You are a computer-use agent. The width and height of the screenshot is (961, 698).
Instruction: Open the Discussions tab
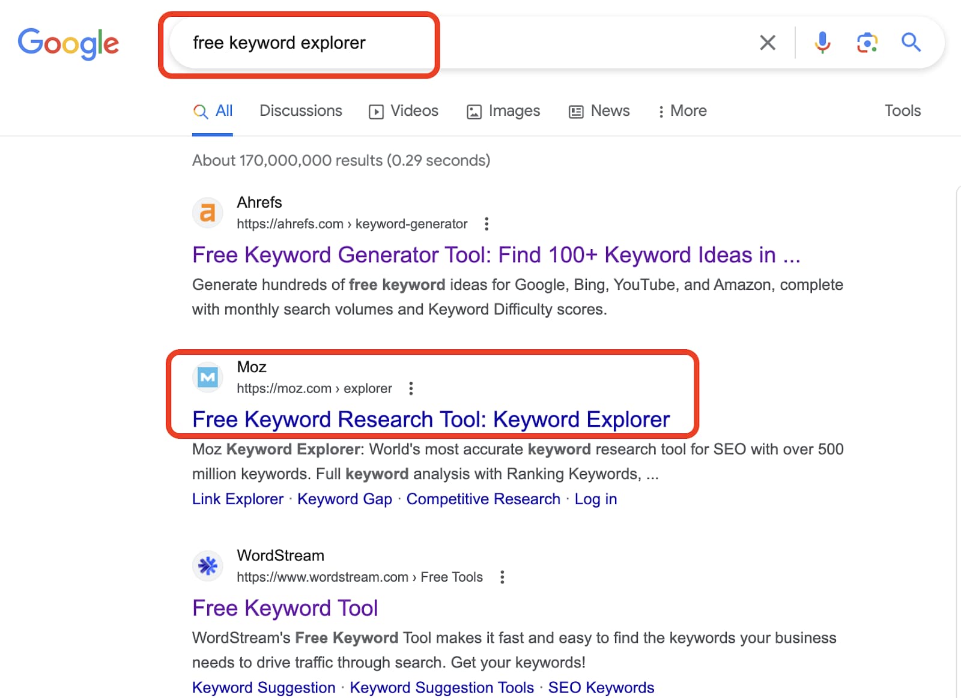[x=300, y=111]
